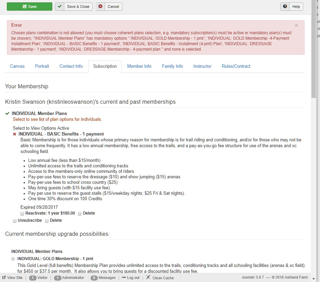Click green checkmark beside INDIVIDUAL Member Plans
The height and width of the screenshot is (282, 320).
click(7, 113)
